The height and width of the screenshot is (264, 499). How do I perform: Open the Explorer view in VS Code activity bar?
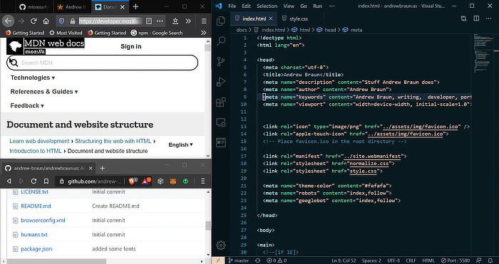click(221, 21)
